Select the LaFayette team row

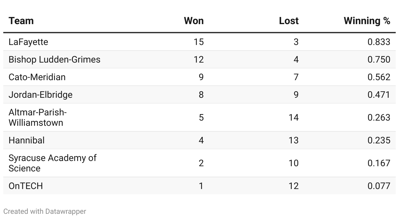click(199, 42)
